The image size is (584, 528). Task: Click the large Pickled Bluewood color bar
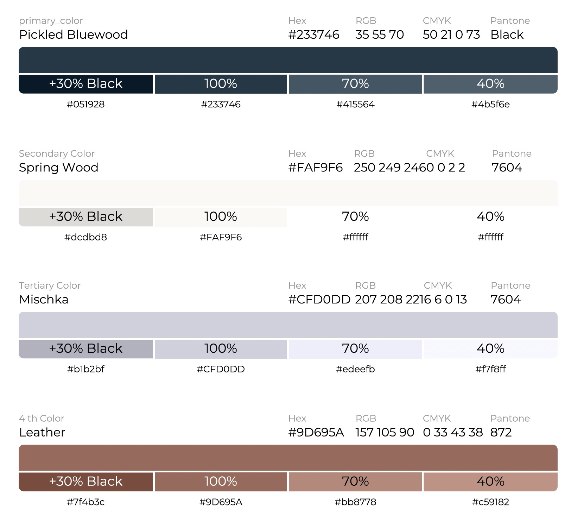coord(288,60)
